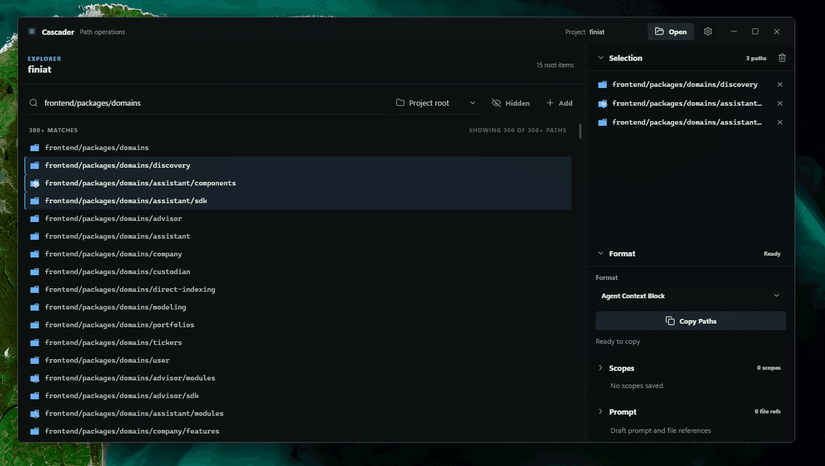Click the Add button

click(560, 103)
